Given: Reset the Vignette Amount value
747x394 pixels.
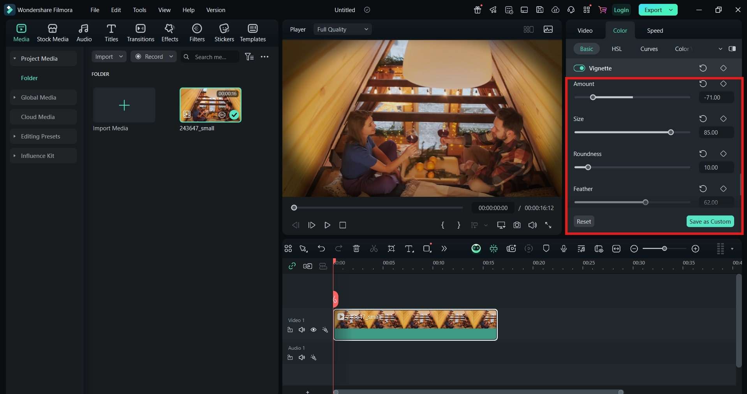Looking at the screenshot, I should point(703,84).
